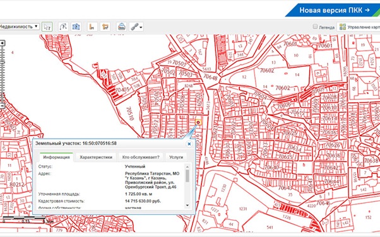
Task: Click the print map icon
Action: coord(121,26)
